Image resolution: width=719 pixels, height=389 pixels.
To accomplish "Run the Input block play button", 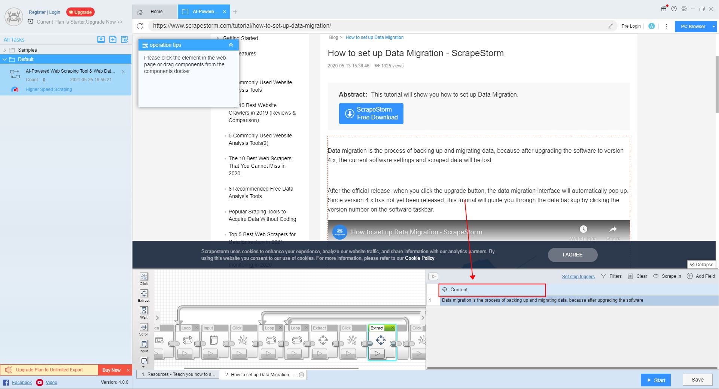I will [x=210, y=353].
